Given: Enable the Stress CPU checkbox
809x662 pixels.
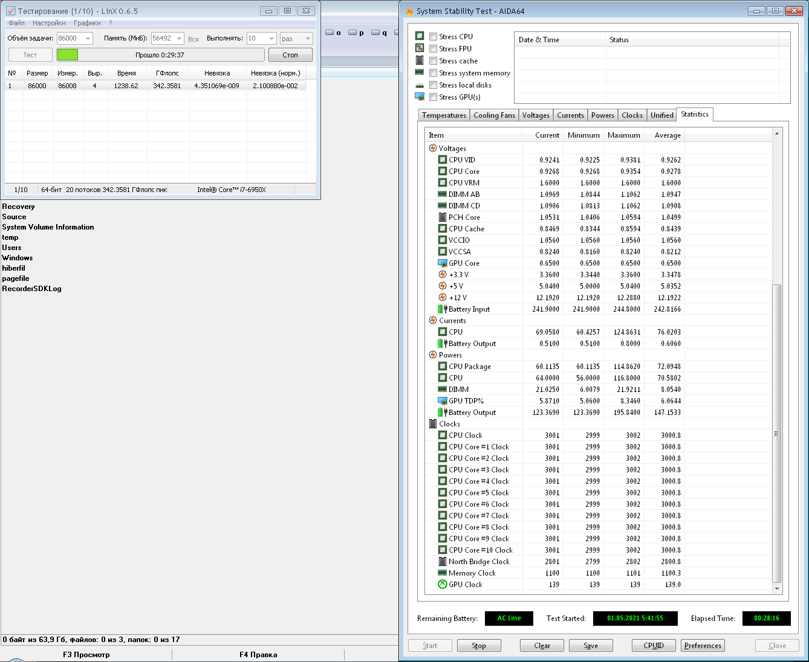Looking at the screenshot, I should click(433, 36).
